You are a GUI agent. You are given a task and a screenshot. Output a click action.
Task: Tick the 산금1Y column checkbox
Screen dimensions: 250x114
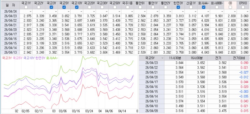[x=191, y=7]
